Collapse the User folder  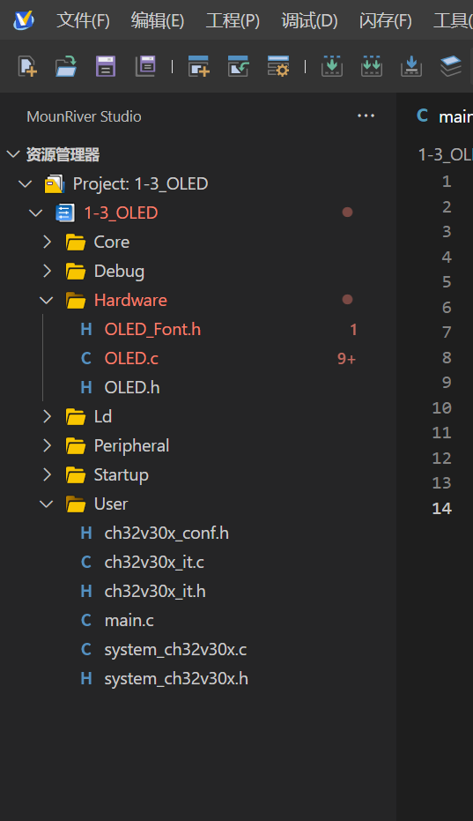[x=47, y=504]
